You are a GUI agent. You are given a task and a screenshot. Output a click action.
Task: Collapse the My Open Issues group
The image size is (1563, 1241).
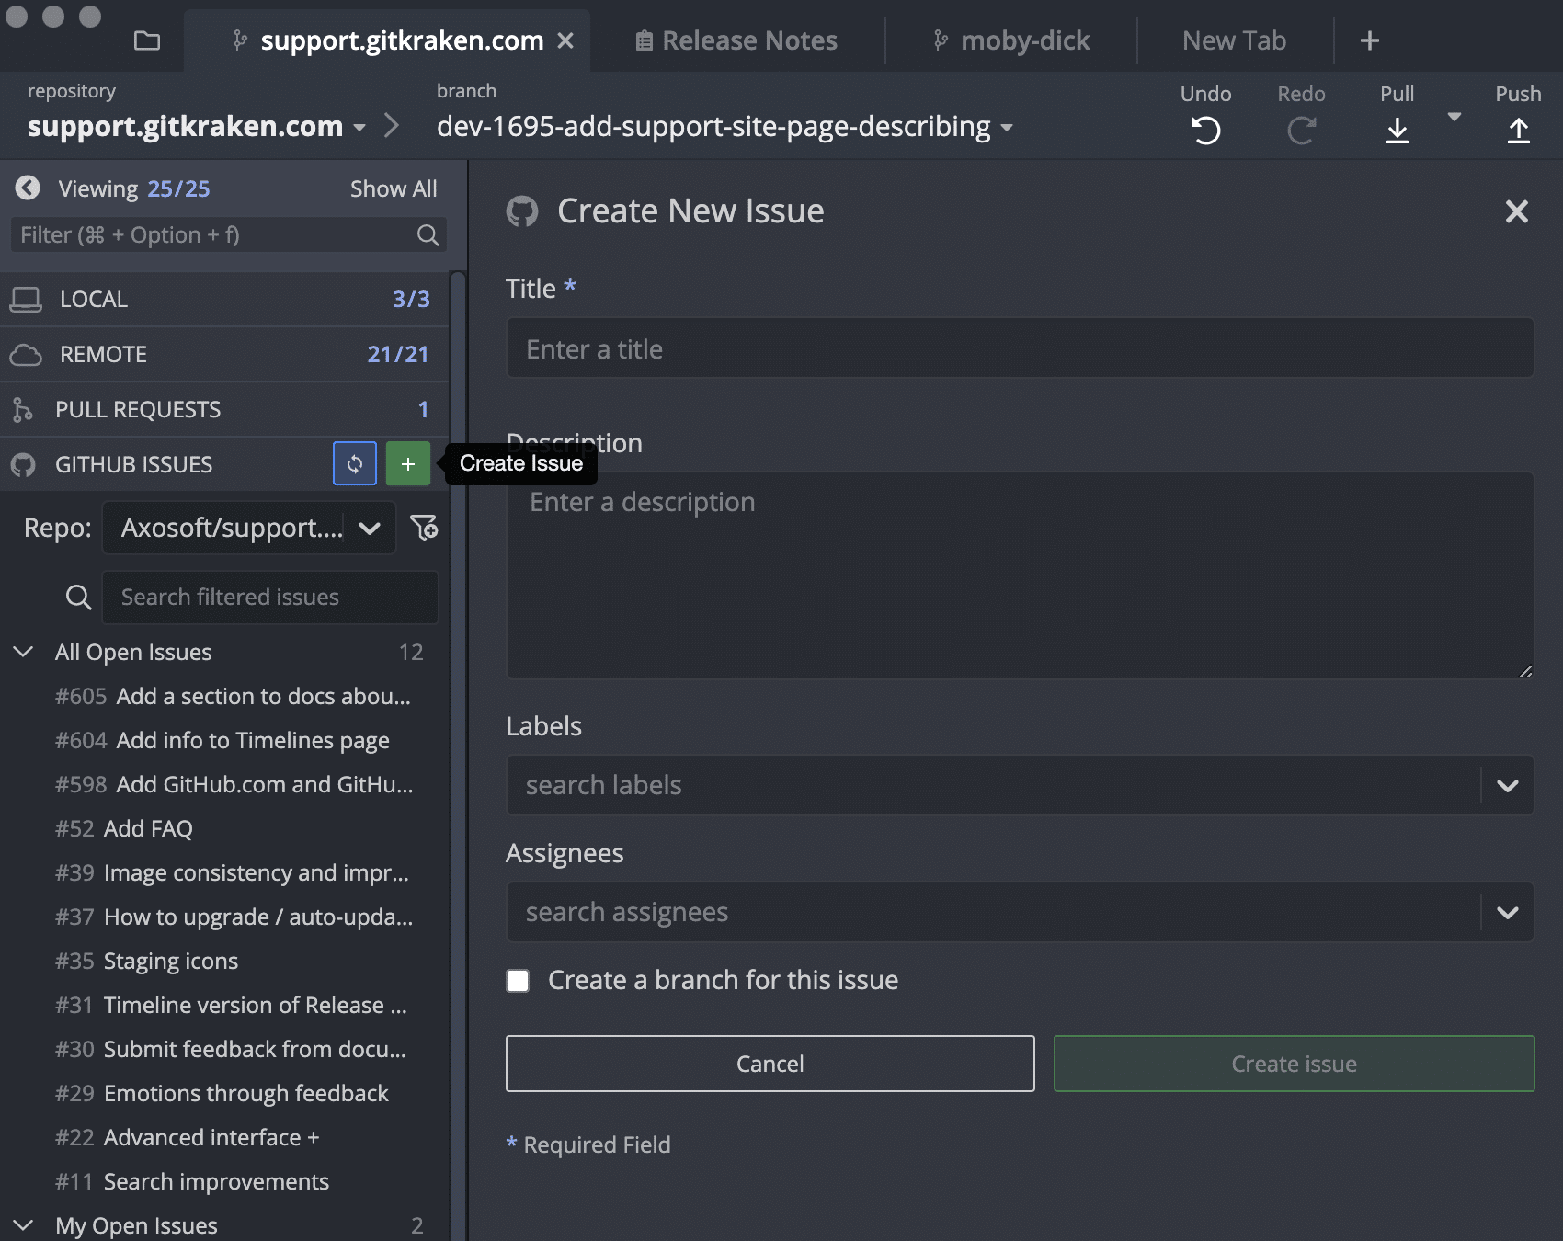pyautogui.click(x=23, y=1225)
